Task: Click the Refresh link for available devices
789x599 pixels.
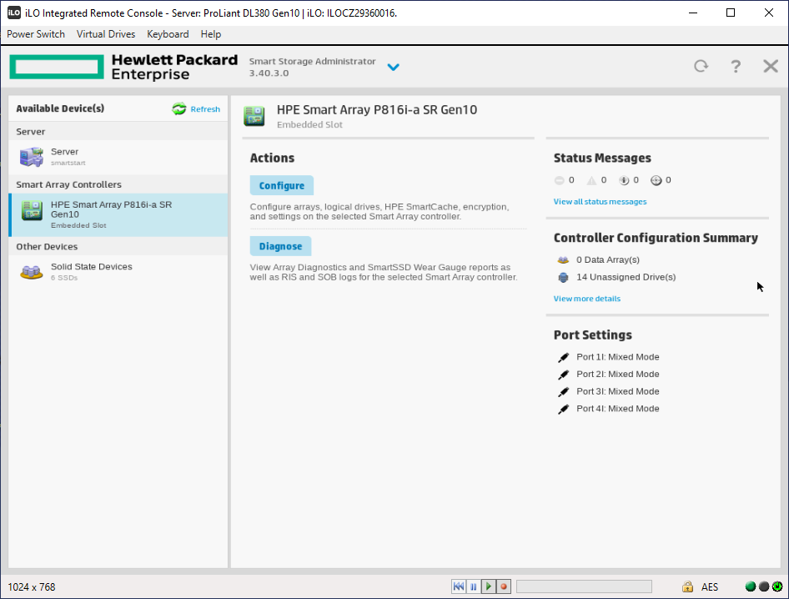Action: [x=205, y=109]
